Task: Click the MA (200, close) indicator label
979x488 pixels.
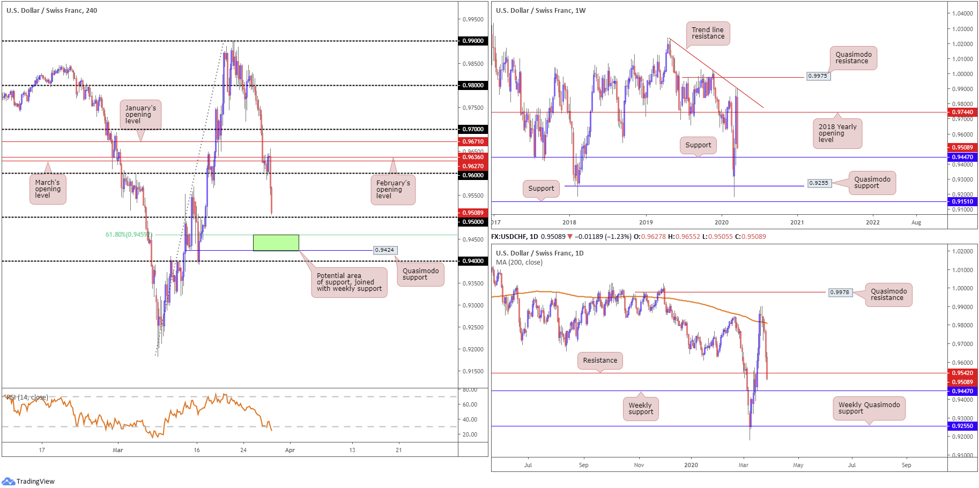Action: tap(519, 262)
